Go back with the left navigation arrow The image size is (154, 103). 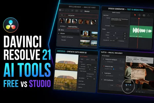[66, 10]
